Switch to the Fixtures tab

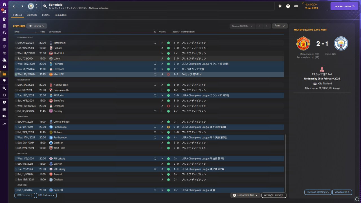pyautogui.click(x=17, y=15)
